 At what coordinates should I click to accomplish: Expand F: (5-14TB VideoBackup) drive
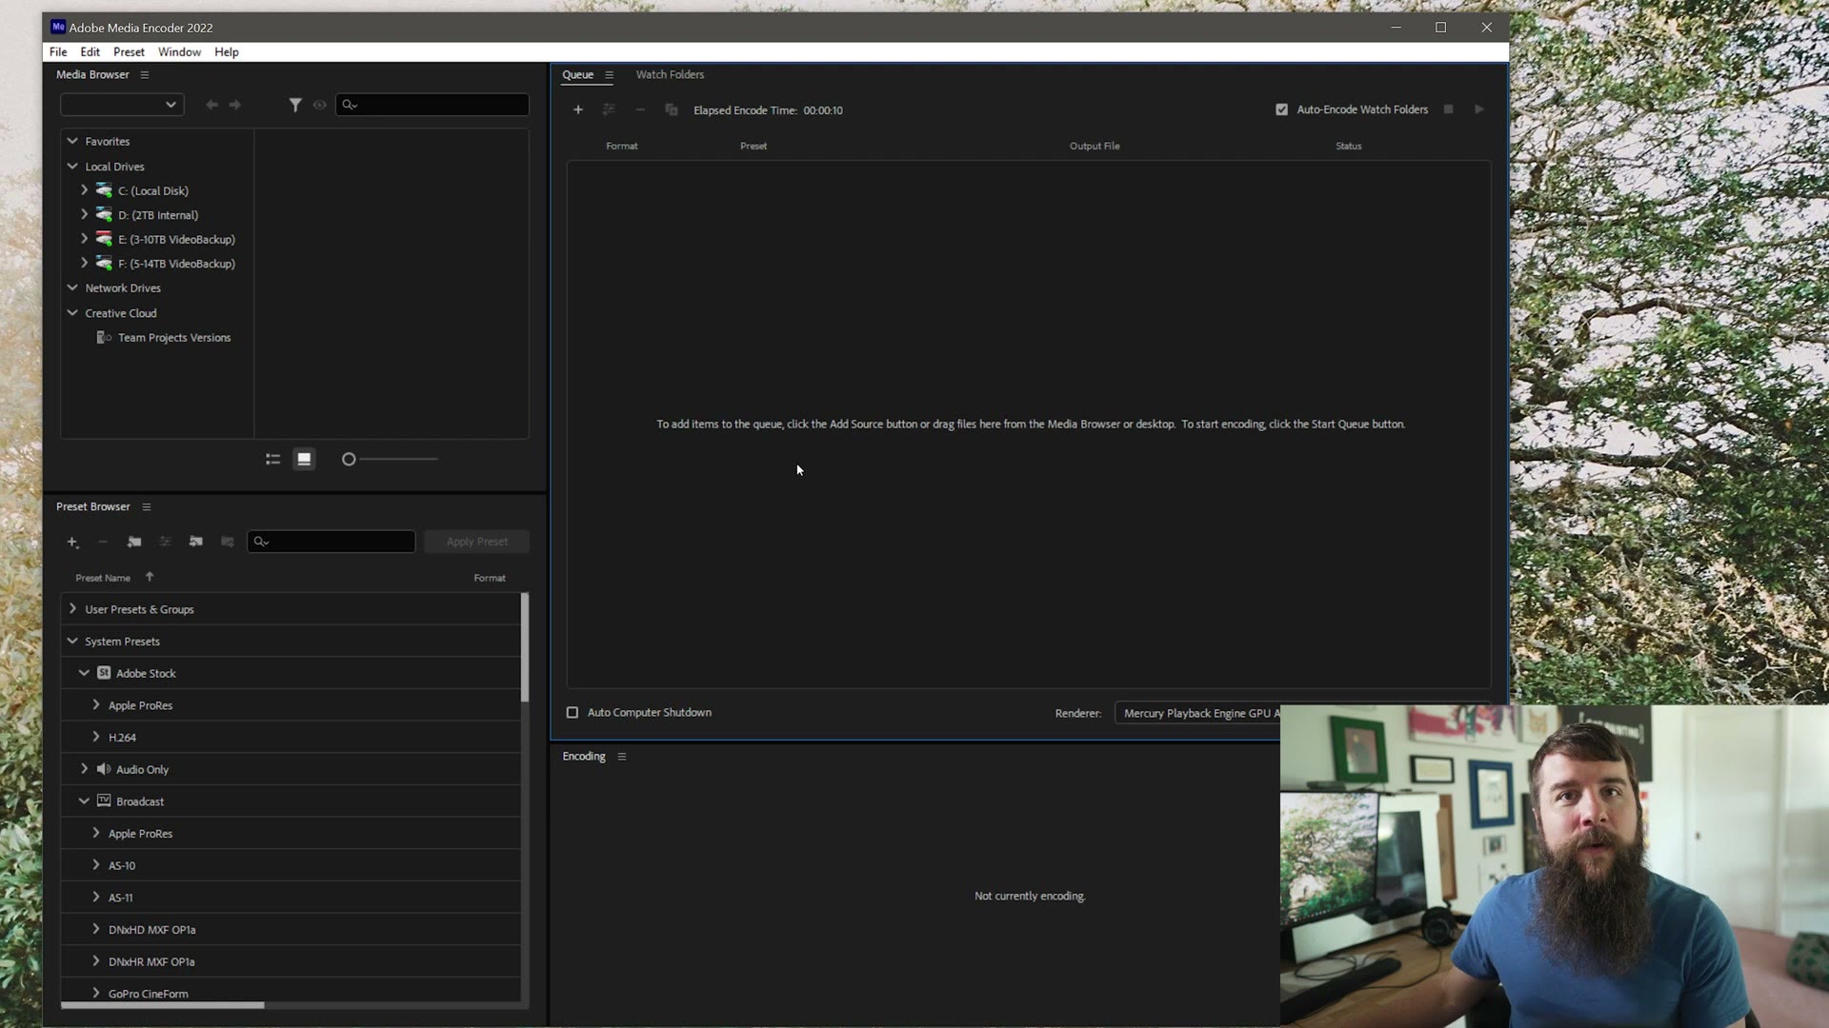click(x=85, y=264)
